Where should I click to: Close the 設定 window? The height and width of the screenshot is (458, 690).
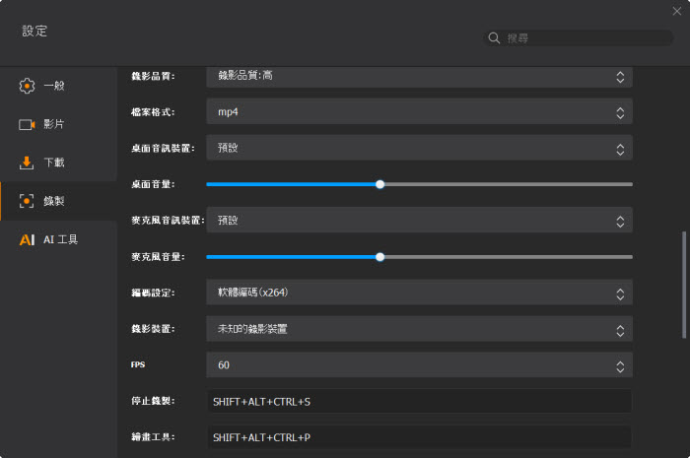pyautogui.click(x=676, y=11)
